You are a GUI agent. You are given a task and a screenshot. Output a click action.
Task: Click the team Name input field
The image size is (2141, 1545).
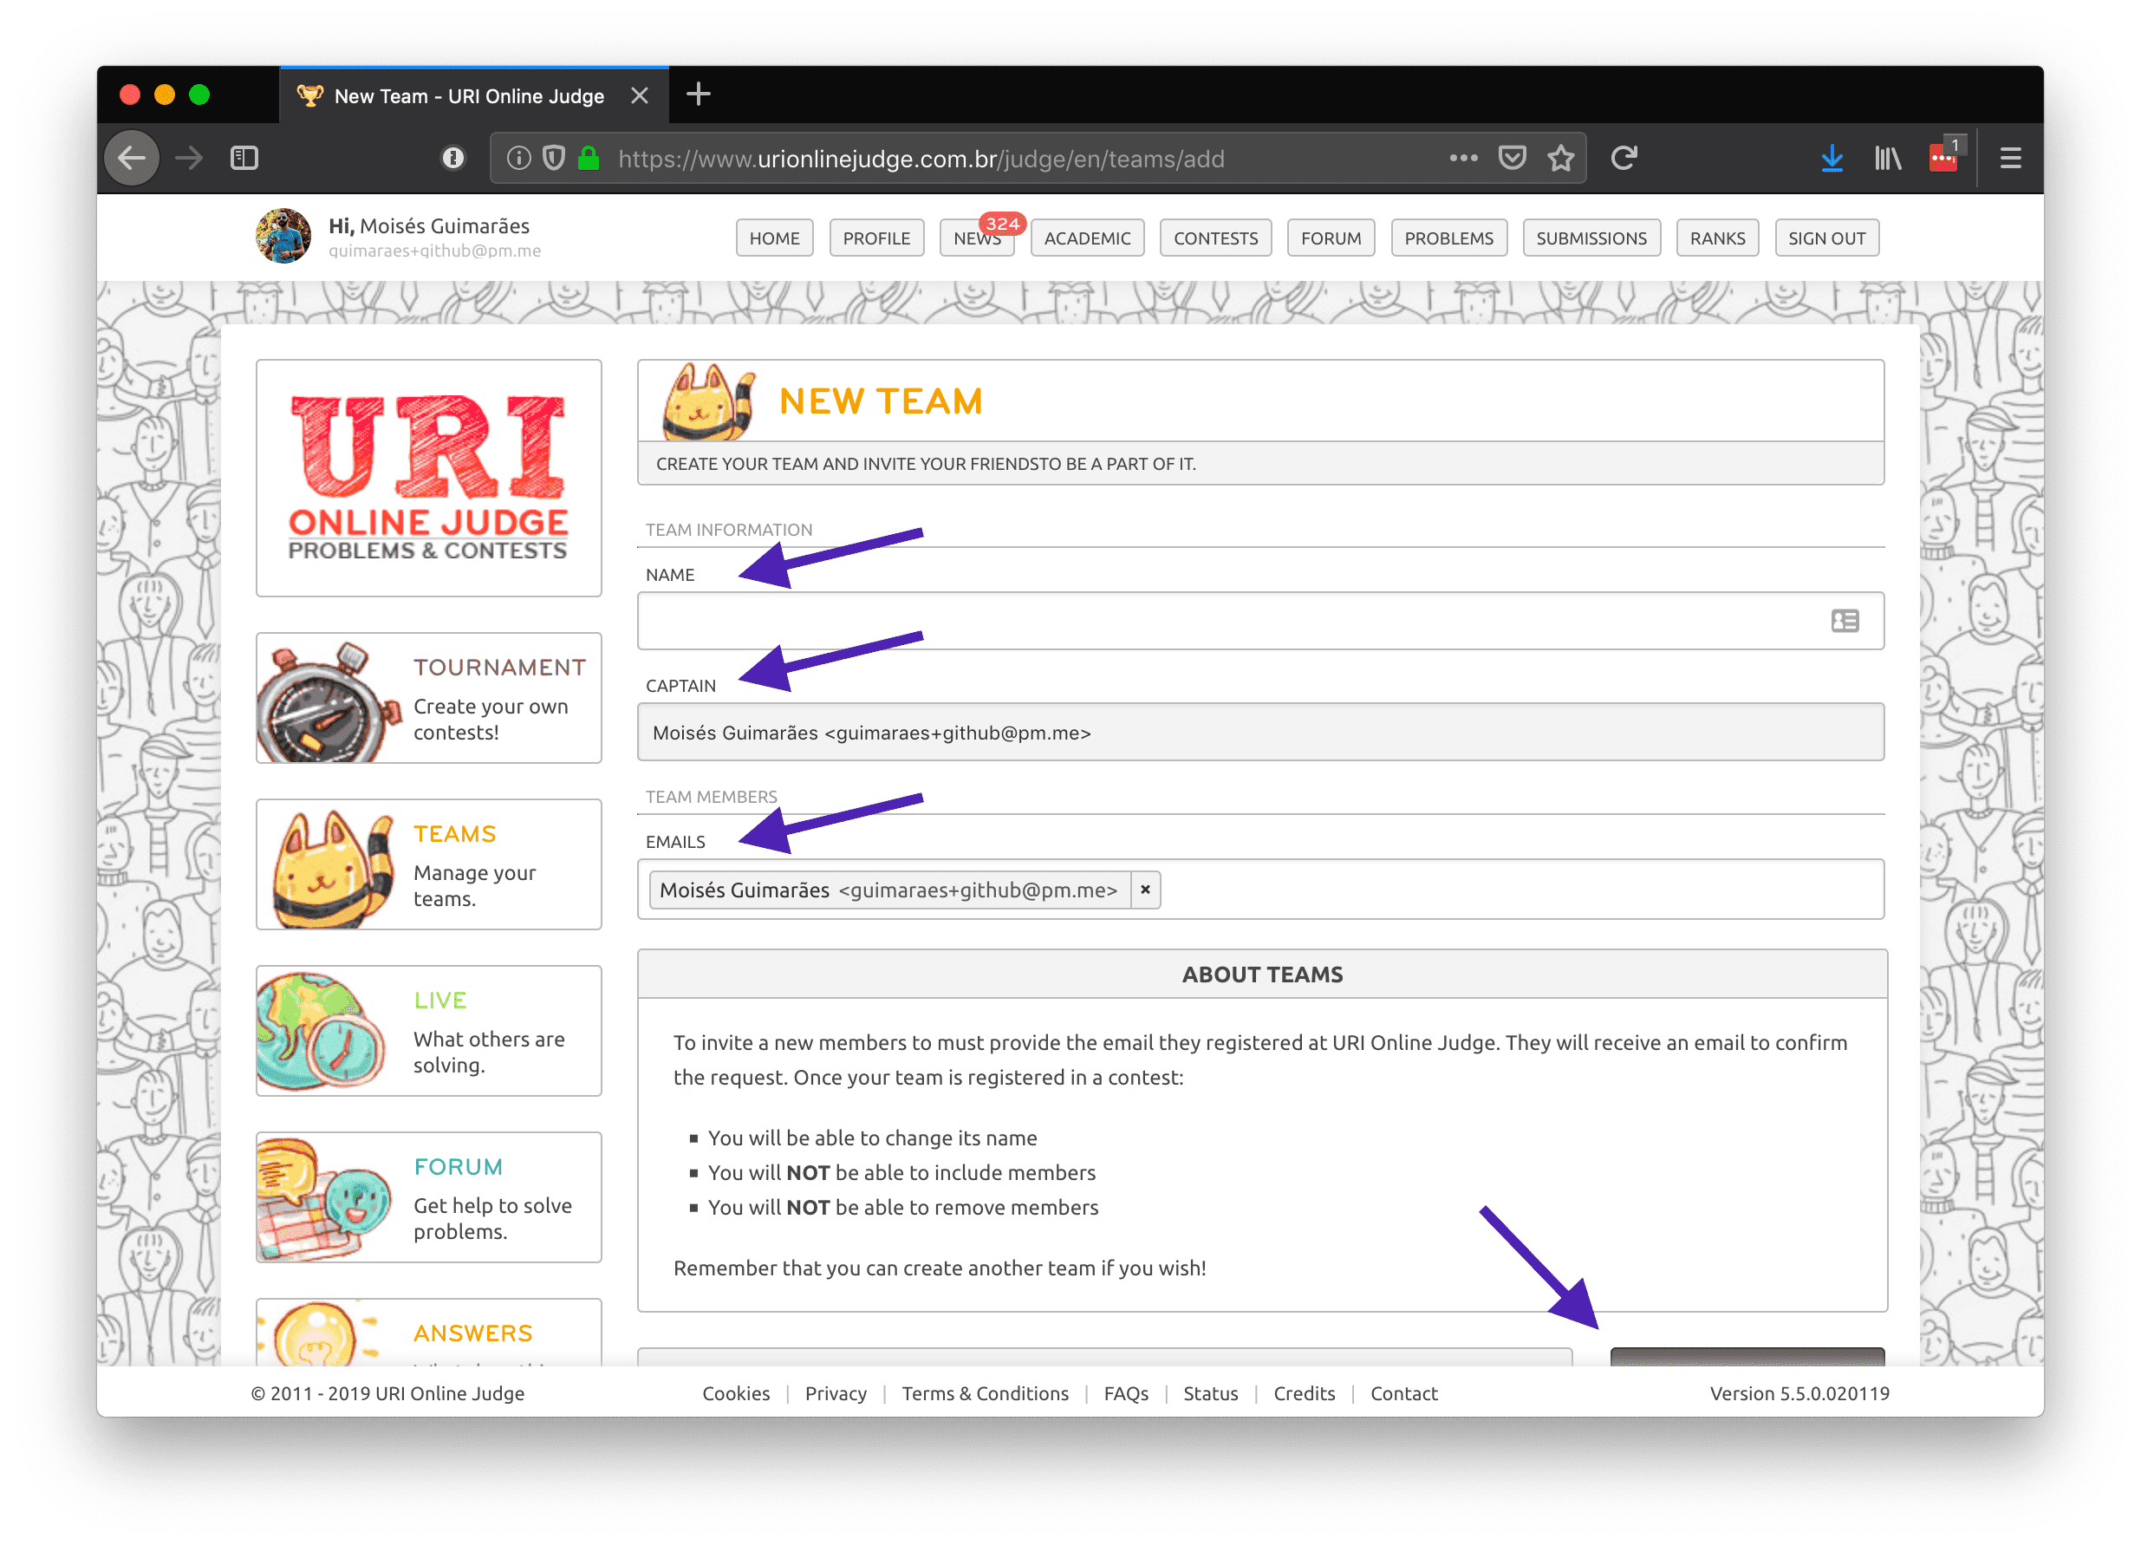(1260, 621)
